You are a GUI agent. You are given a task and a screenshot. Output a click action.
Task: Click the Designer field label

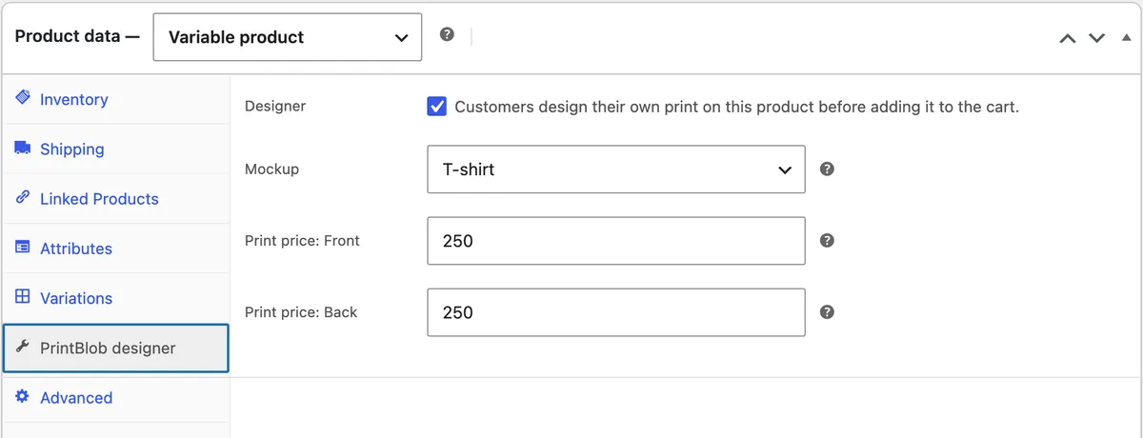(275, 106)
